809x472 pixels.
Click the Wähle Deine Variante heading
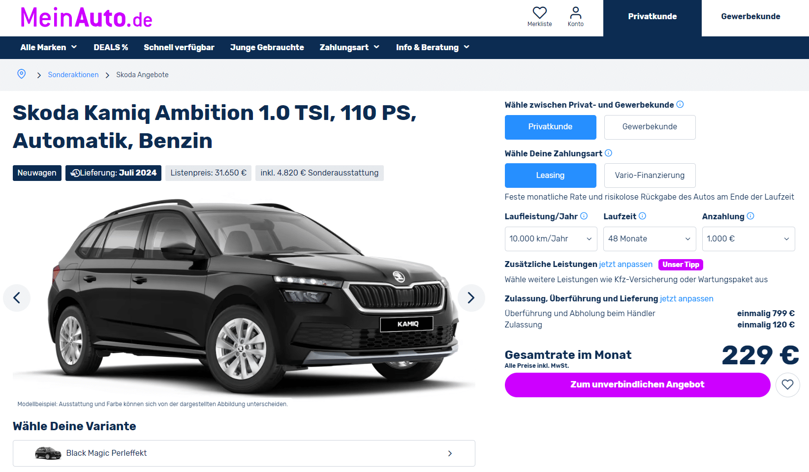(x=74, y=426)
